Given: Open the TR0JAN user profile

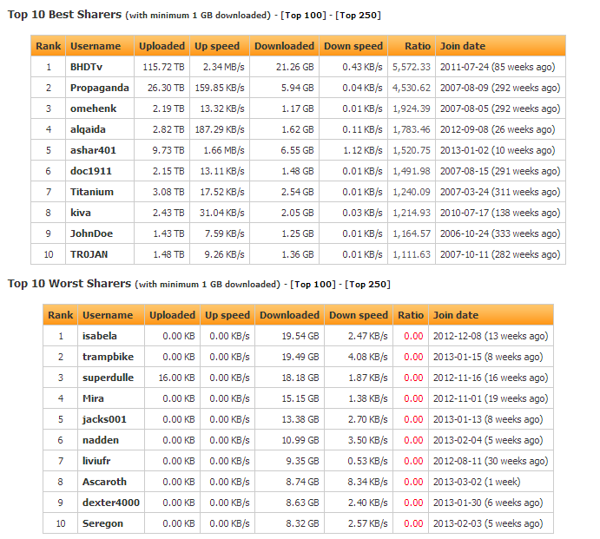Looking at the screenshot, I should pyautogui.click(x=89, y=254).
